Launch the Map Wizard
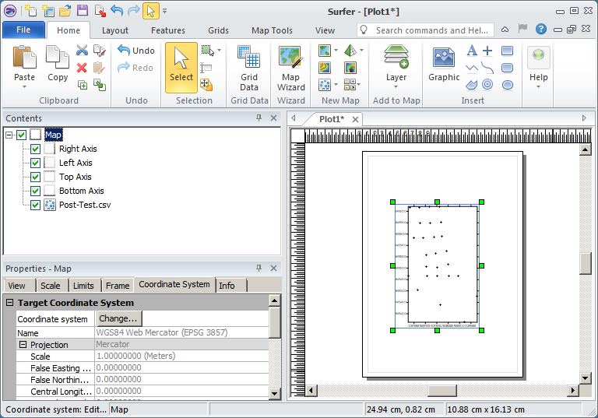Viewport: 598px width, 418px height. tap(291, 67)
